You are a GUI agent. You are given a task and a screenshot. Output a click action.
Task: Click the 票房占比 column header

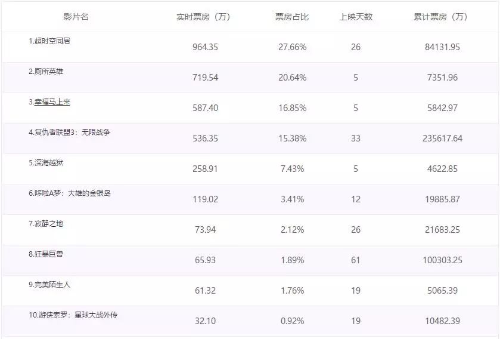[292, 17]
